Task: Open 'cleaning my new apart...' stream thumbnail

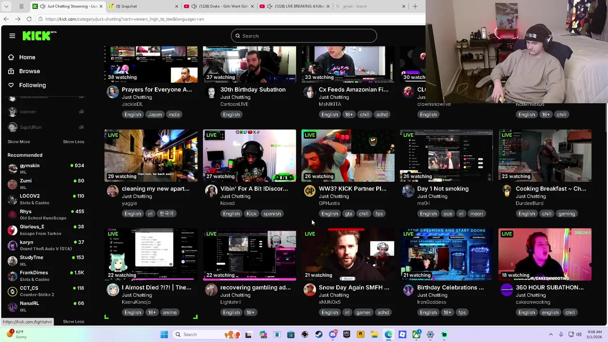Action: (151, 156)
